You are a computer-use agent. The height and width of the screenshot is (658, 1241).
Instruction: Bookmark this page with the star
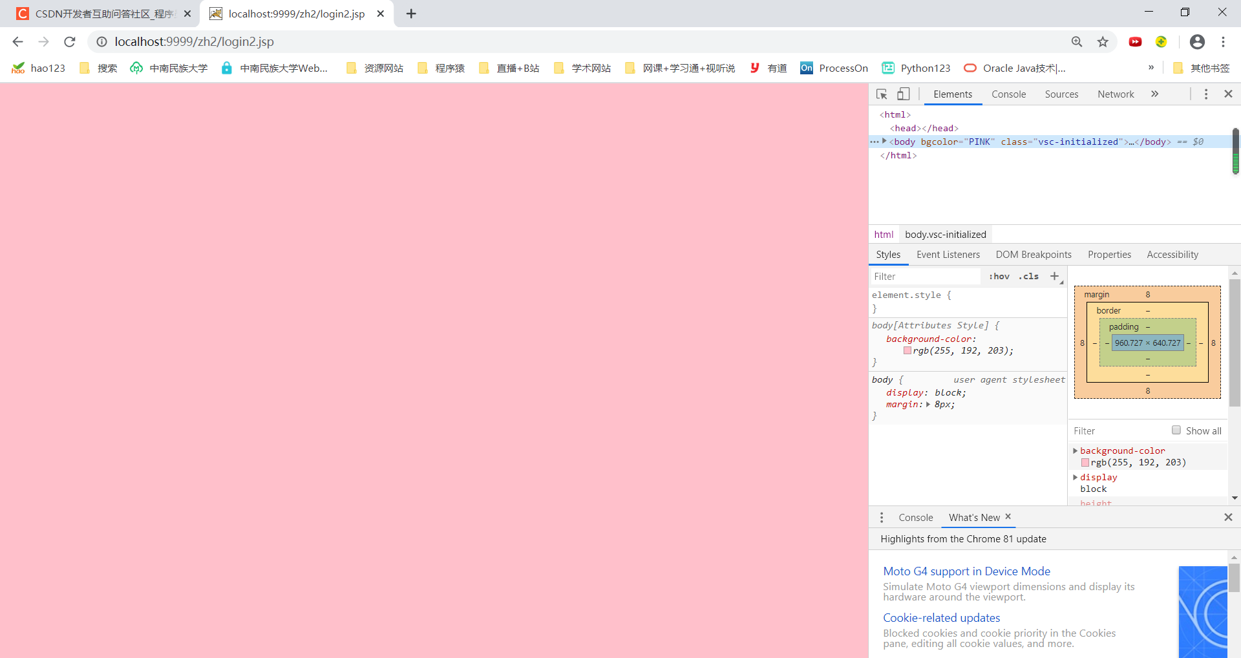tap(1103, 41)
